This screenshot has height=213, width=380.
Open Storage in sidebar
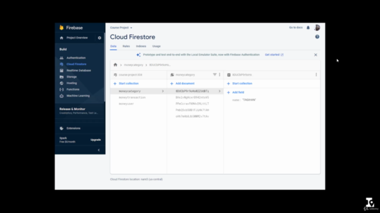[x=71, y=77]
